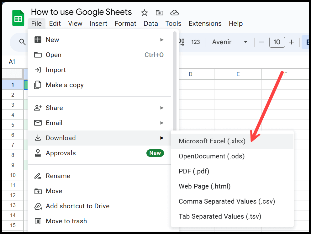
Task: Select row 10 header
Action: [x=13, y=175]
